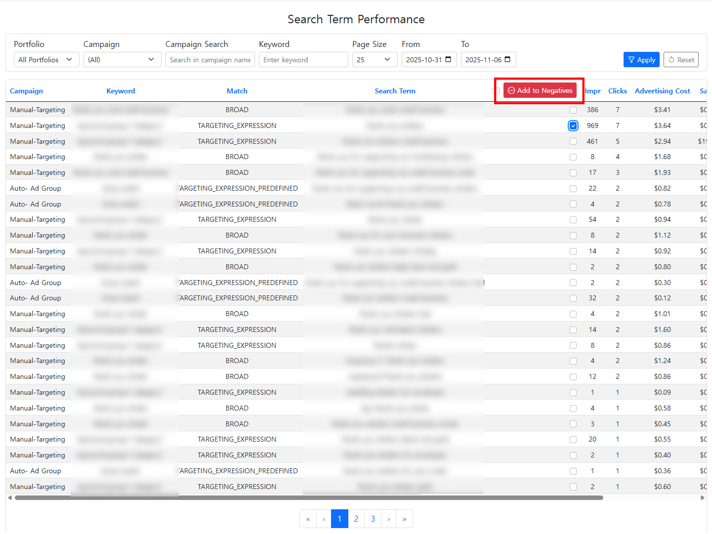Sort table by Search Term column header
Screen dimensions: 712x534
(395, 91)
